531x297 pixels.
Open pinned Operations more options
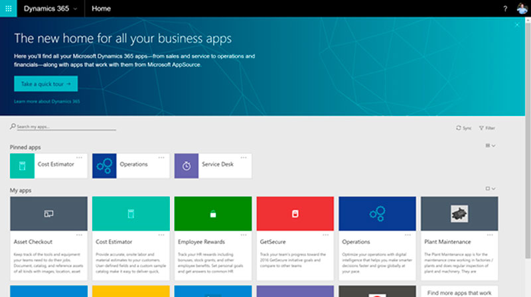pos(161,158)
